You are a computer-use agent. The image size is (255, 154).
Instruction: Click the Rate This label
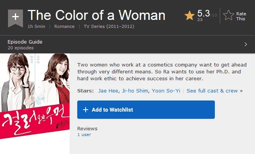pyautogui.click(x=241, y=16)
